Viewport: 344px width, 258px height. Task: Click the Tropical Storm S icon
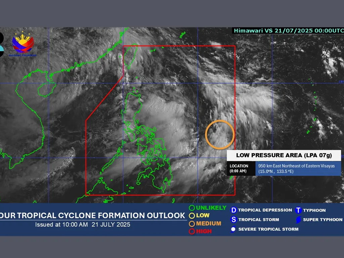tap(234, 220)
